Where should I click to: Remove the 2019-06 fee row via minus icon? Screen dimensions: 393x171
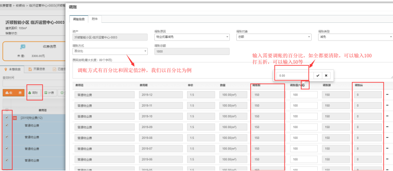click(387, 159)
